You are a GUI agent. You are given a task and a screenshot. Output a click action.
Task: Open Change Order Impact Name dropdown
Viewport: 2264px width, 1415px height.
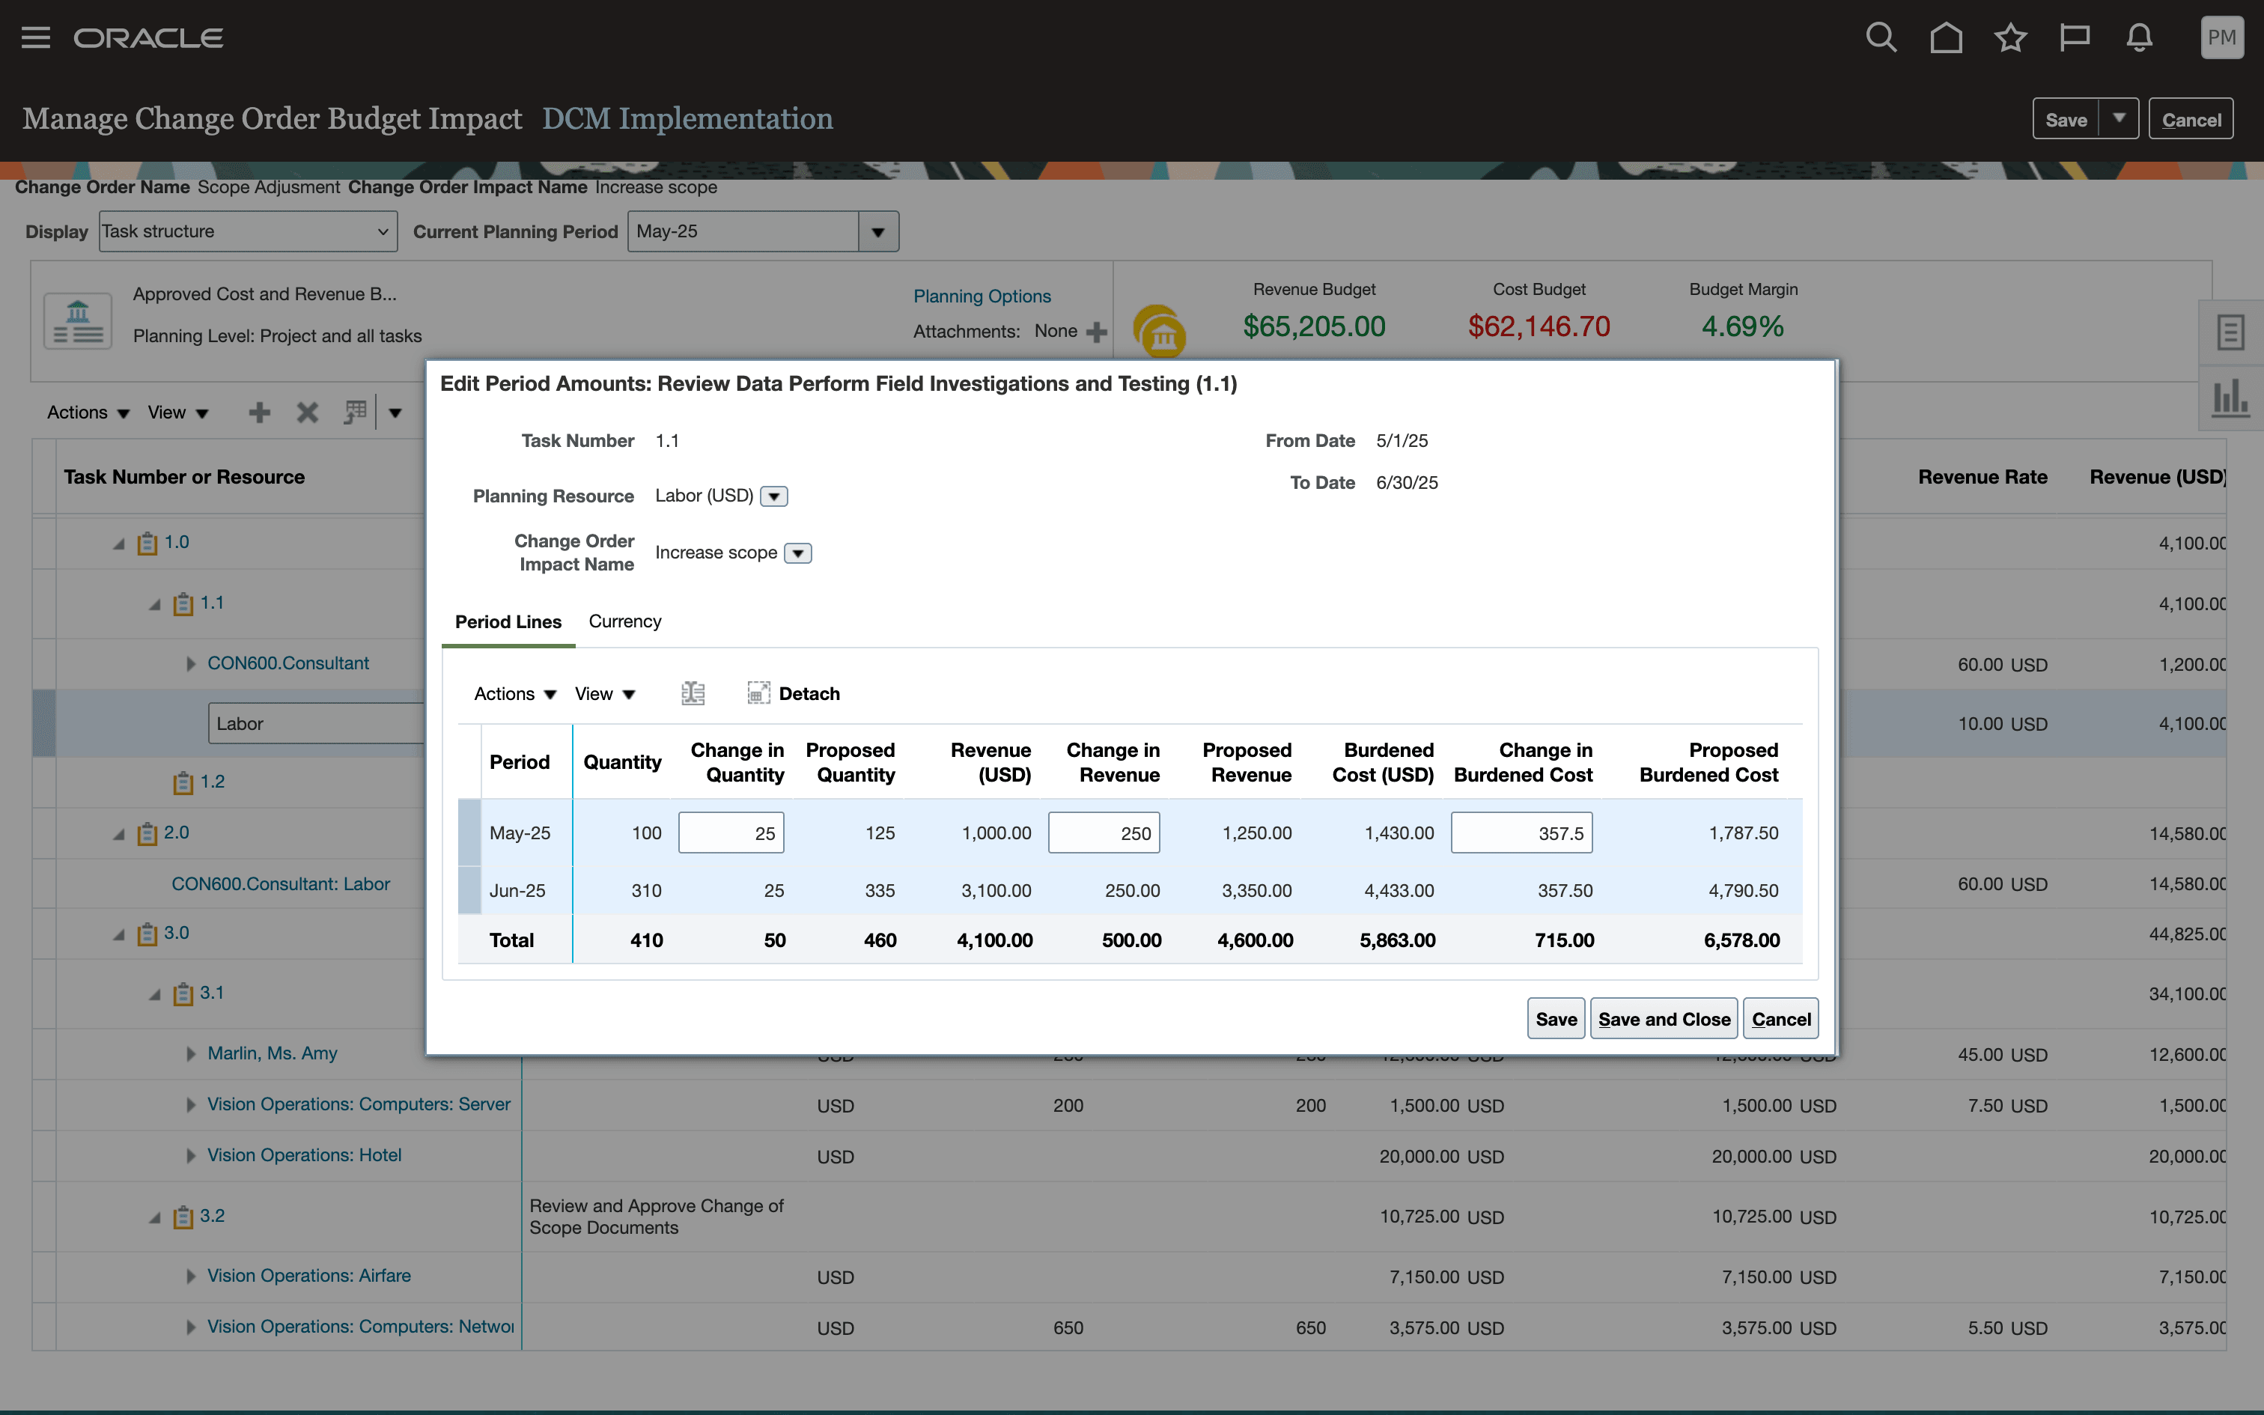(798, 553)
